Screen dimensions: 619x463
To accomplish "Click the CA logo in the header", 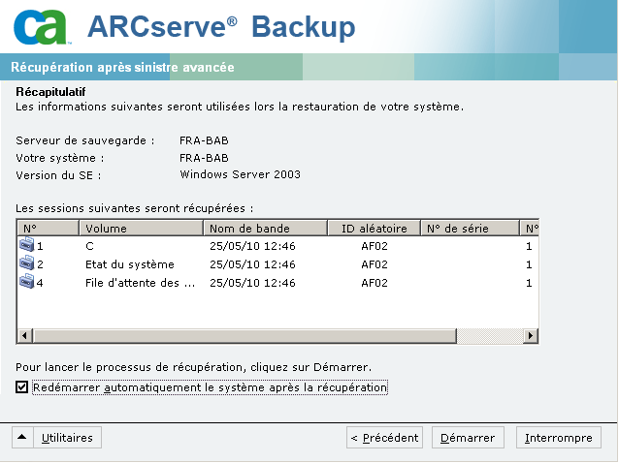I will 43,26.
